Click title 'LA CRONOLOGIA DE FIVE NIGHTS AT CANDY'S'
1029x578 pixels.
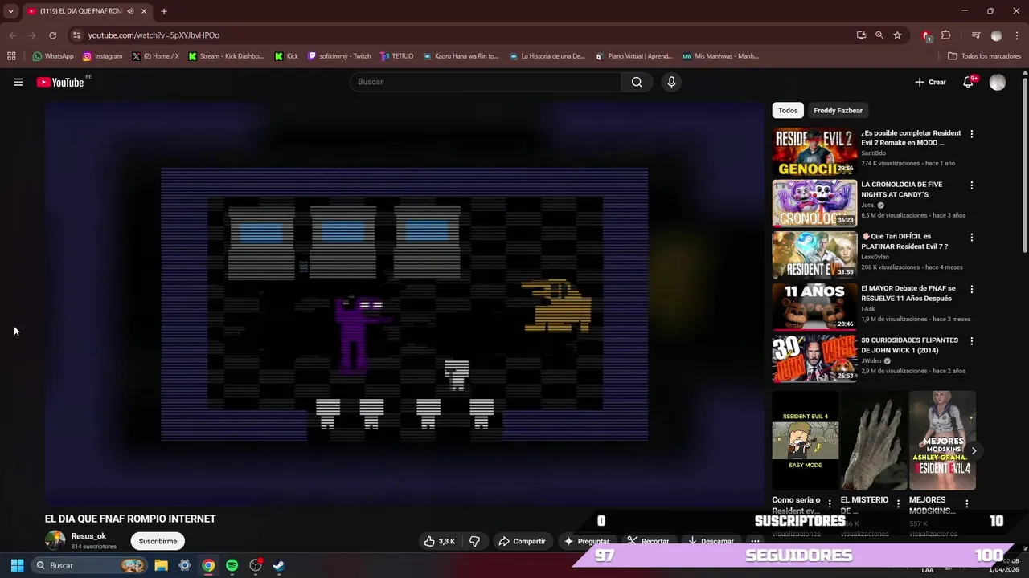901,189
